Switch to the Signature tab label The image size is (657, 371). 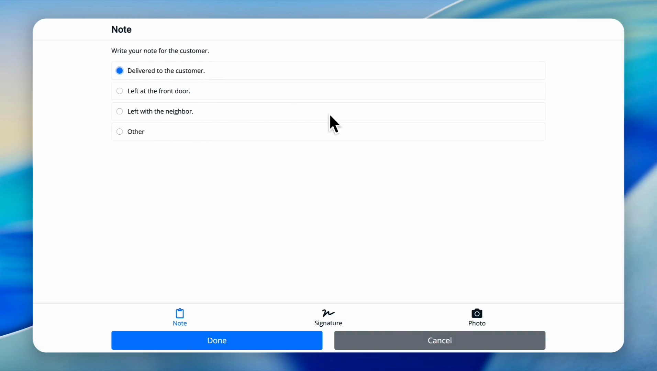coord(328,323)
